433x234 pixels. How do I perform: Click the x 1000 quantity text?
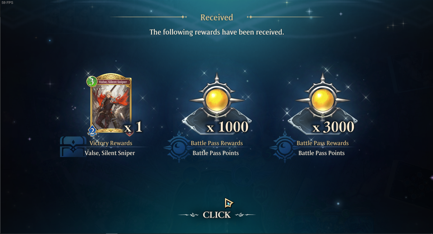pyautogui.click(x=227, y=127)
